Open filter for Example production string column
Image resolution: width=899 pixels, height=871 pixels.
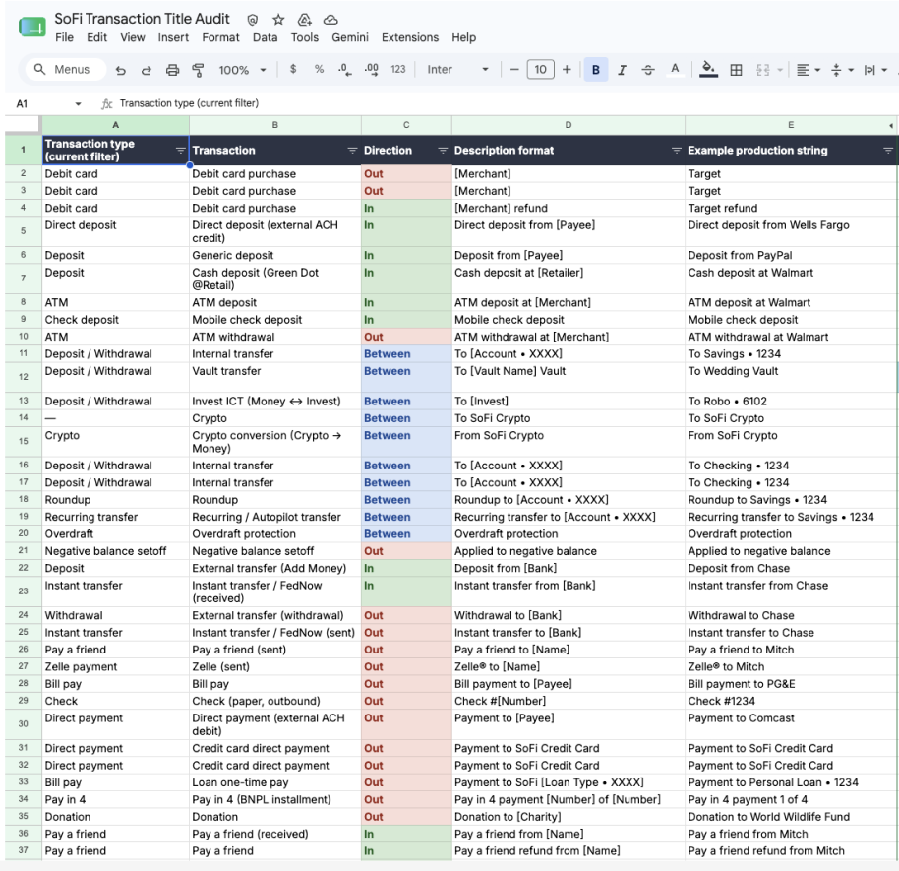[x=888, y=151]
